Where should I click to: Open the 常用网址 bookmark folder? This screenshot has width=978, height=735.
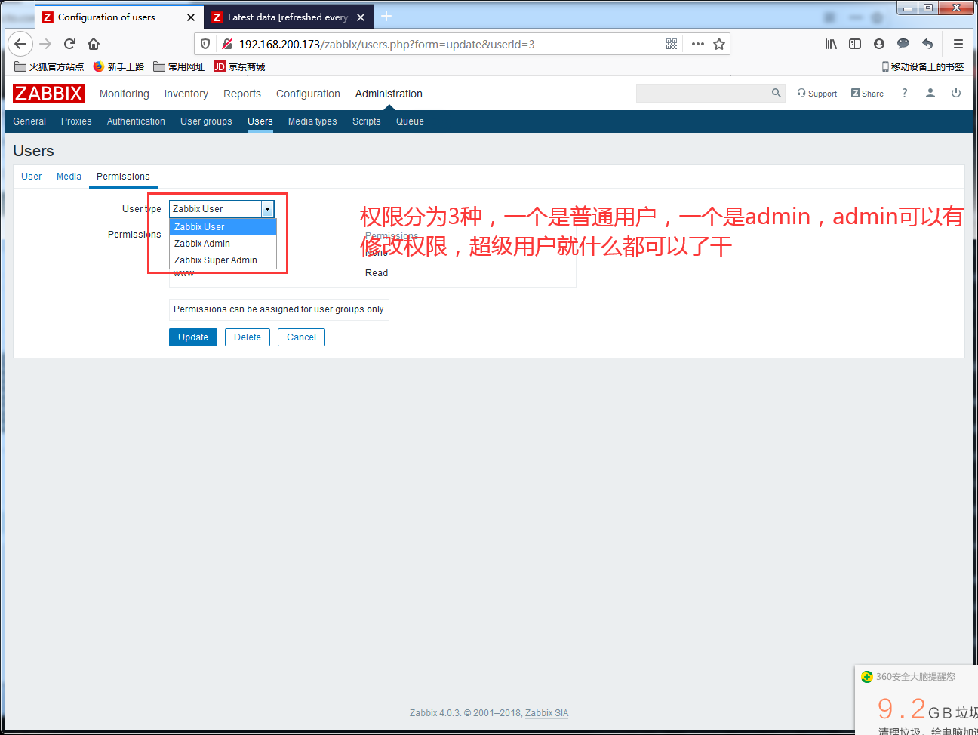[x=179, y=66]
